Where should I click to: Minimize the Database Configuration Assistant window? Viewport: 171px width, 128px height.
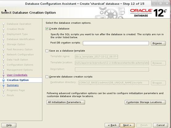pos(154,4)
